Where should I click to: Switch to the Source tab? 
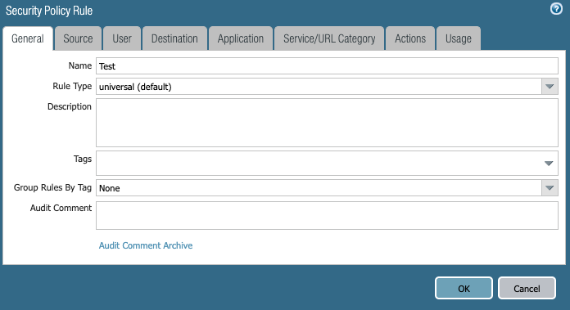point(78,38)
